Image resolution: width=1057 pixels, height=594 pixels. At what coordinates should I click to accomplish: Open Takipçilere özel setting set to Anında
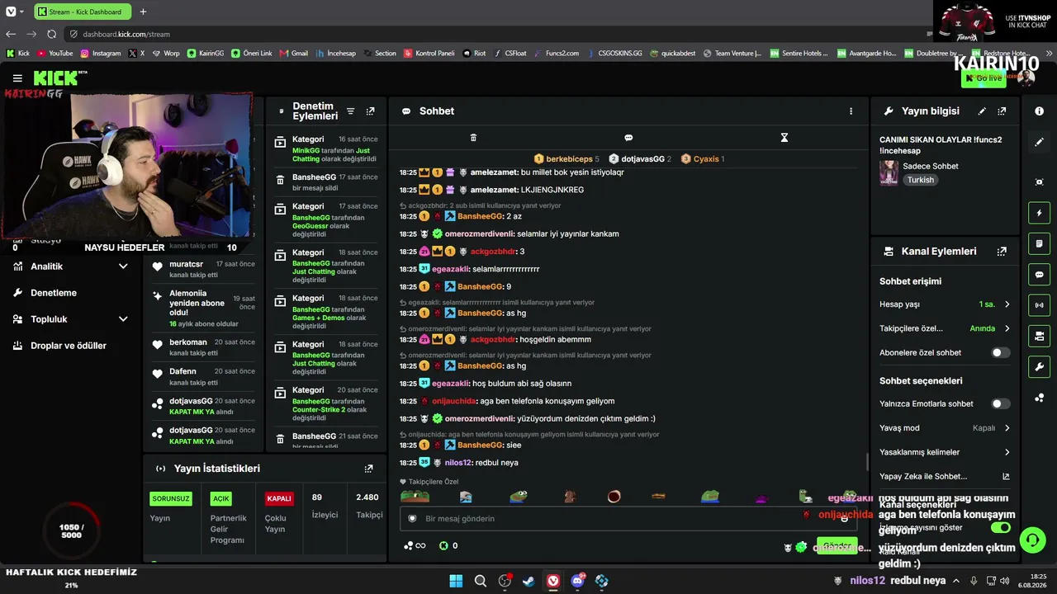coord(945,328)
